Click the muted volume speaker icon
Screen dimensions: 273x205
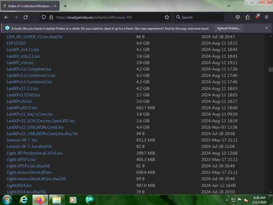click(x=246, y=200)
